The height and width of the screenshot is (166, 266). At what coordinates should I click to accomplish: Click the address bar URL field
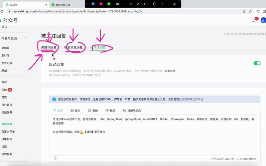point(125,11)
